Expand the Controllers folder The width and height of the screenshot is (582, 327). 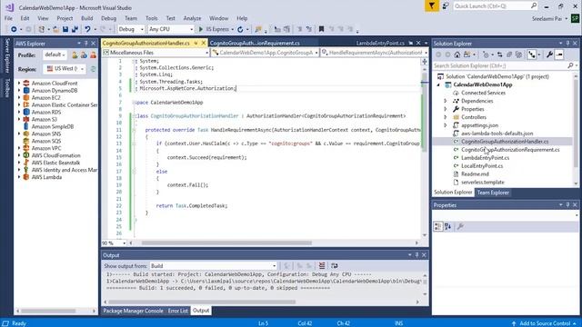point(446,117)
